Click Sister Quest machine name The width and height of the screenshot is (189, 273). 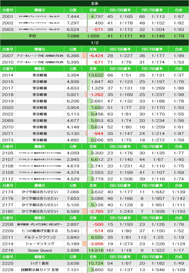40,250
